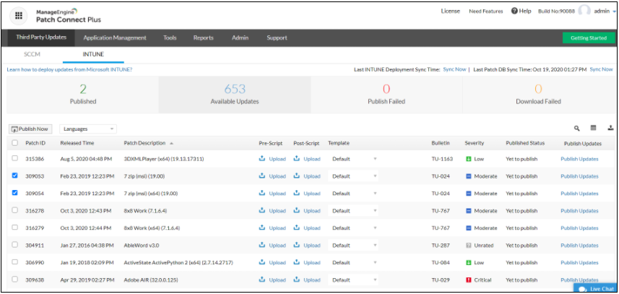The height and width of the screenshot is (294, 619).
Task: Expand the admin account dropdown arrow
Action: [615, 12]
